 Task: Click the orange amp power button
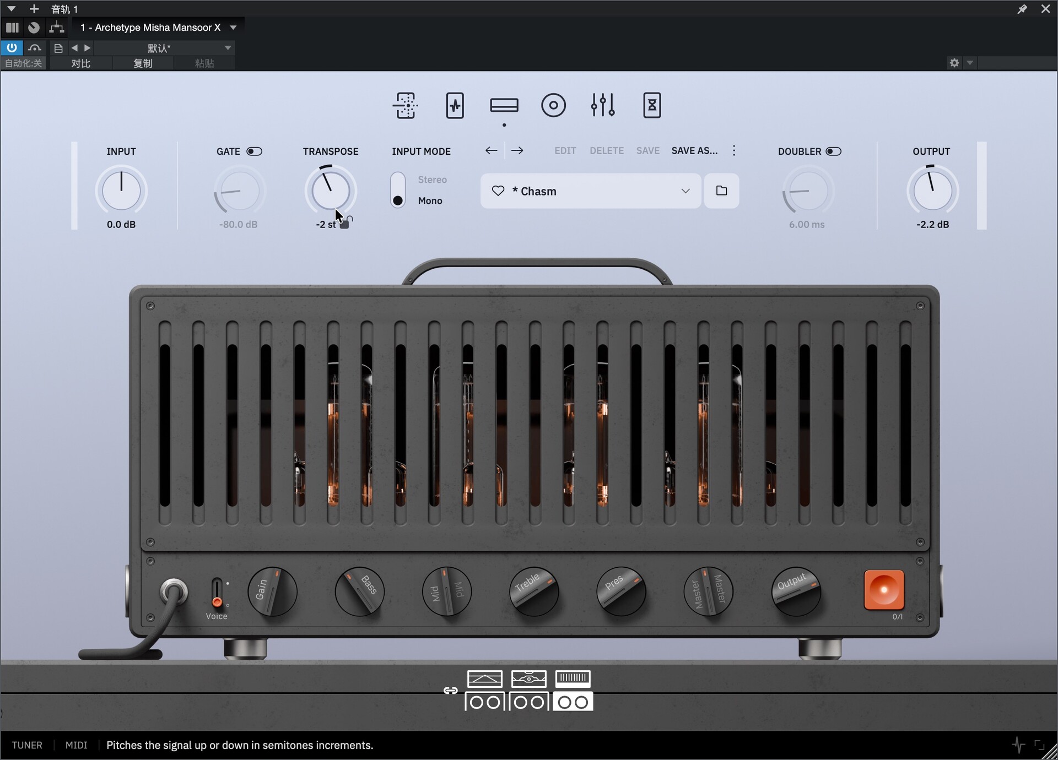(884, 590)
